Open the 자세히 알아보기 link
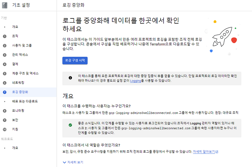 204,151
